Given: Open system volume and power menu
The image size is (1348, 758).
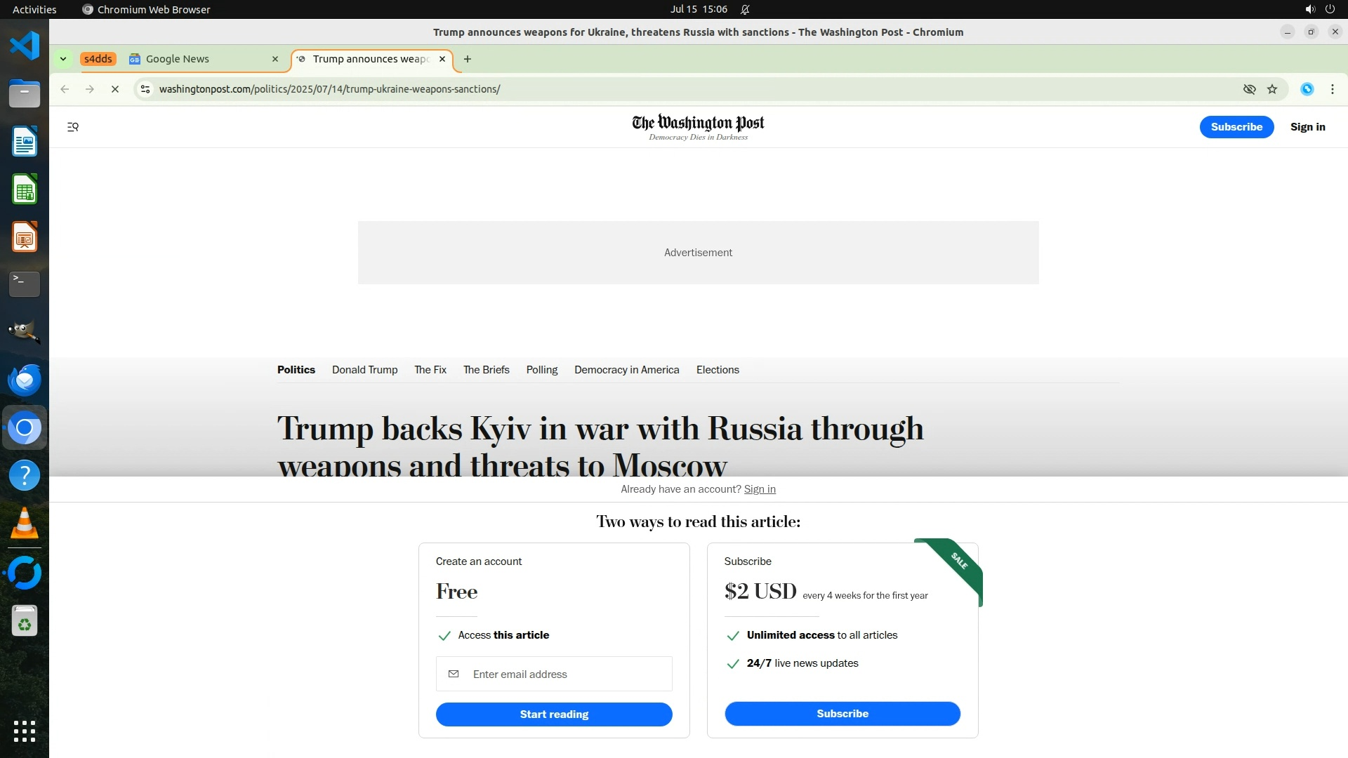Looking at the screenshot, I should pos(1319,10).
